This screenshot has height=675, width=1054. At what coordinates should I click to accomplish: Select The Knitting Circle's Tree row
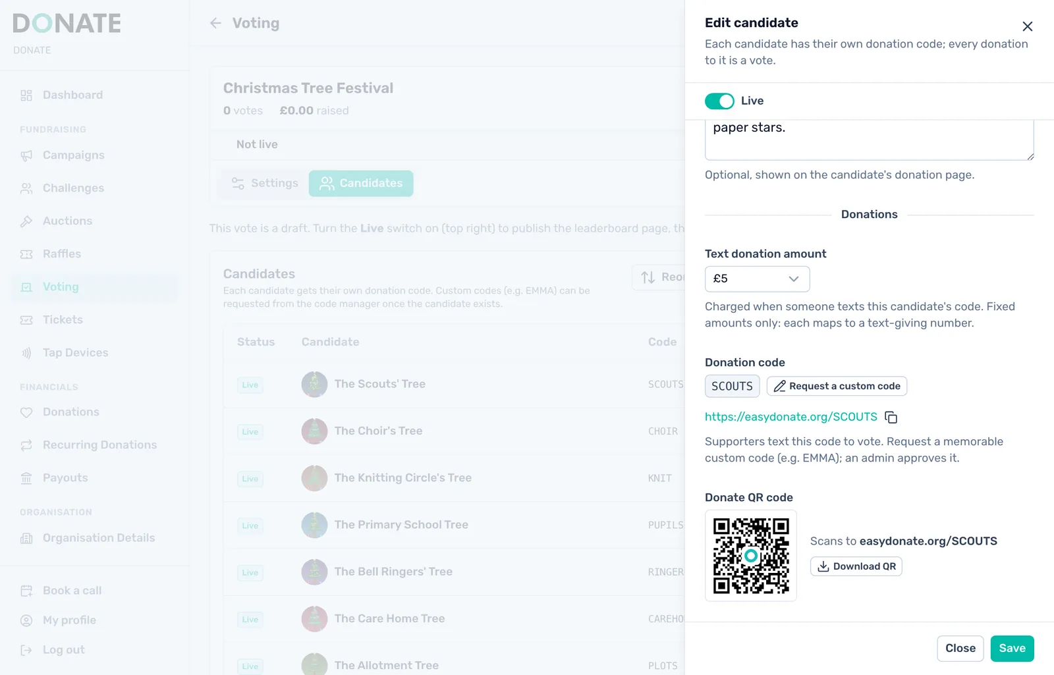[454, 478]
